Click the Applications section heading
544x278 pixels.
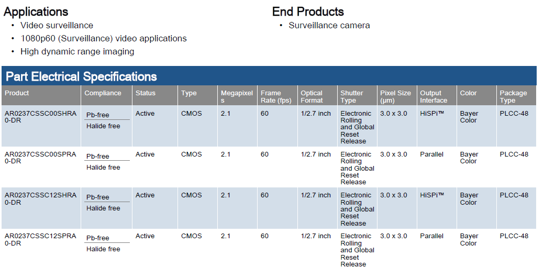coord(36,11)
